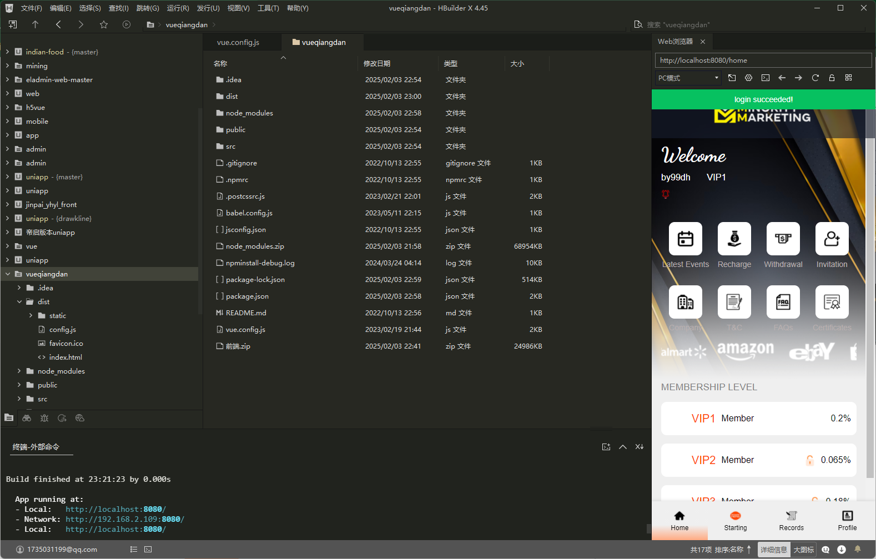
Task: Click the web preview vertical scrollbar
Action: click(x=870, y=278)
